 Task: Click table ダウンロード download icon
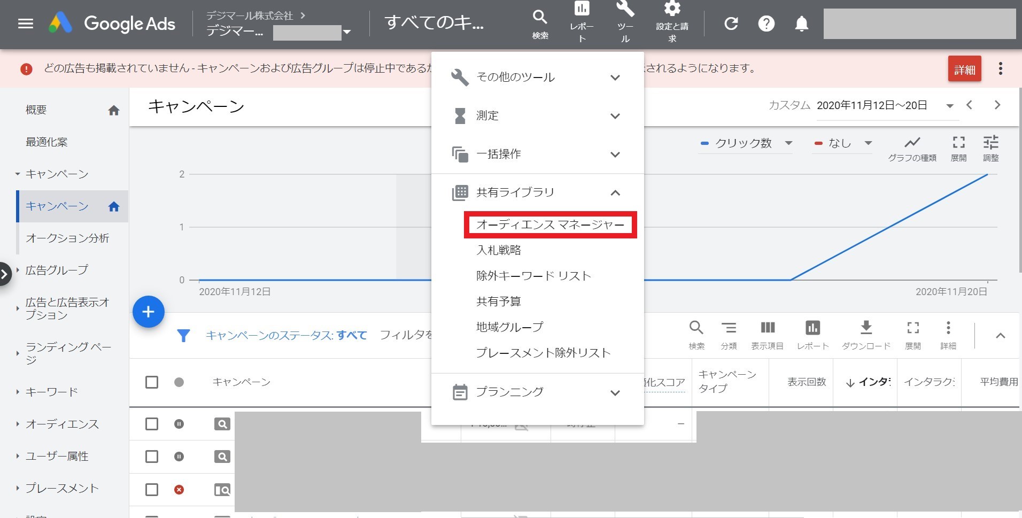(866, 335)
